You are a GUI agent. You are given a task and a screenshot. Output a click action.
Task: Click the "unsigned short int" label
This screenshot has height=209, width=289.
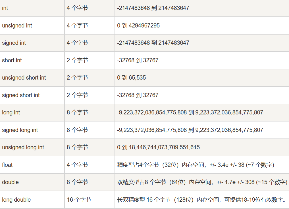click(24, 78)
